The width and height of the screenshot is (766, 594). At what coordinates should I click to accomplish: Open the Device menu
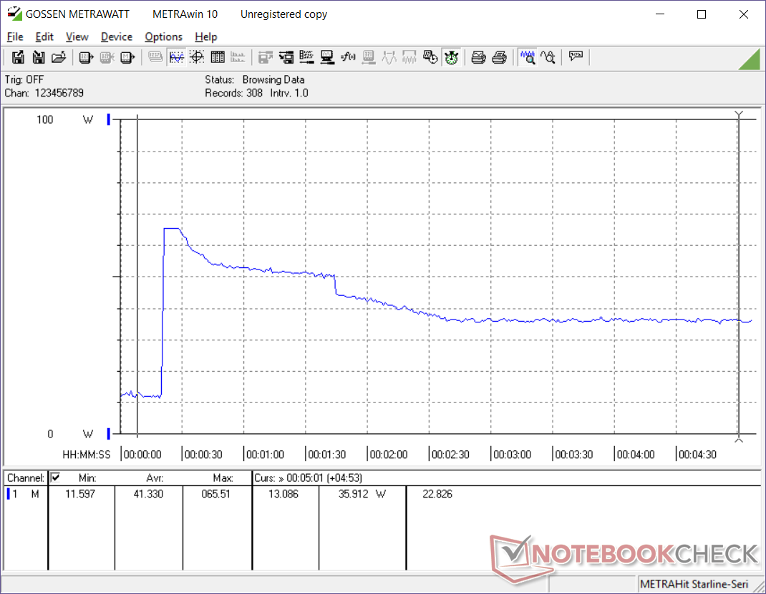(x=116, y=36)
